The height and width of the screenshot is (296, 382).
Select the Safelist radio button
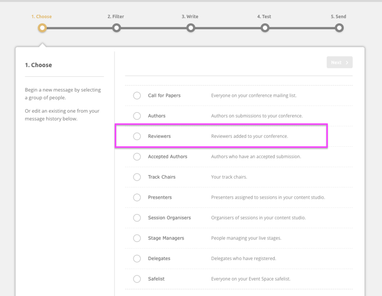137,279
